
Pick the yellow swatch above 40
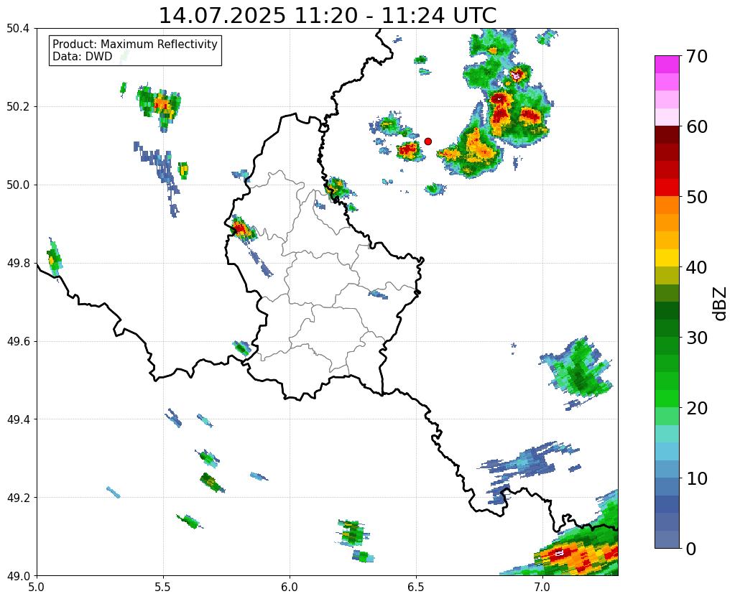click(667, 259)
